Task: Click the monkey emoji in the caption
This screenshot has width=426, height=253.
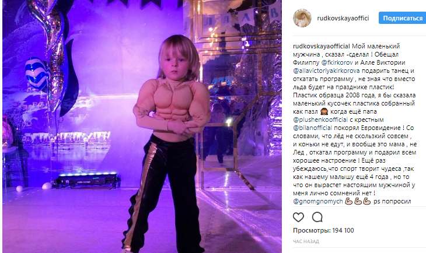Action: 324,111
